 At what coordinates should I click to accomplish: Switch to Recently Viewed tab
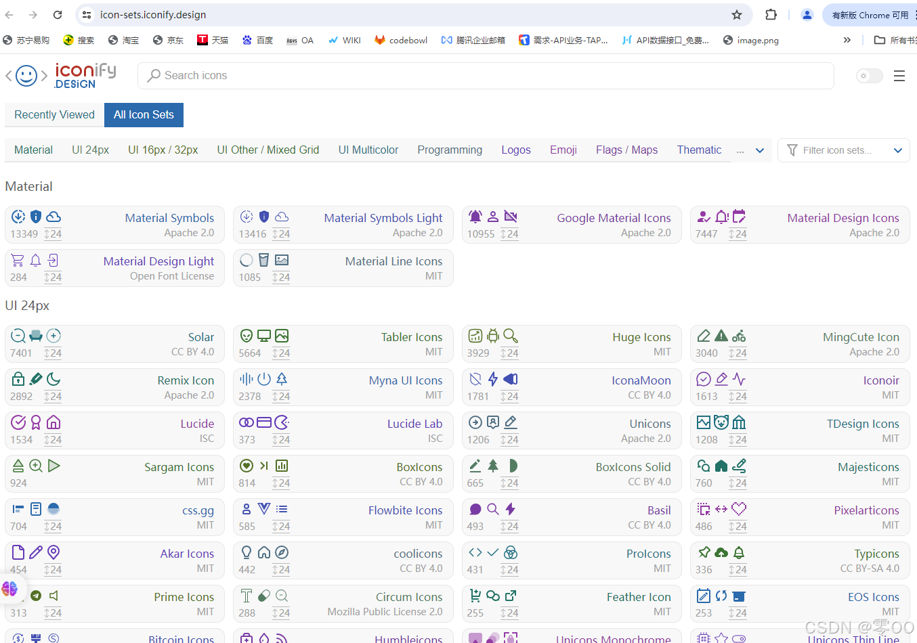54,115
